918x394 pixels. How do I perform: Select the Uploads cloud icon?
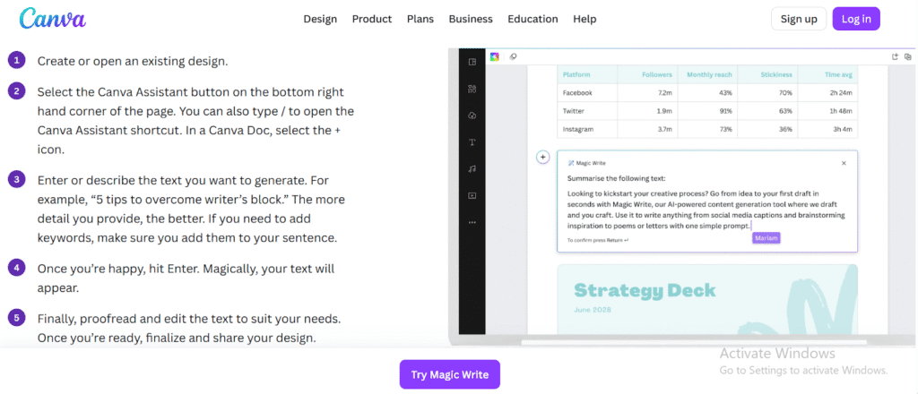pyautogui.click(x=472, y=116)
